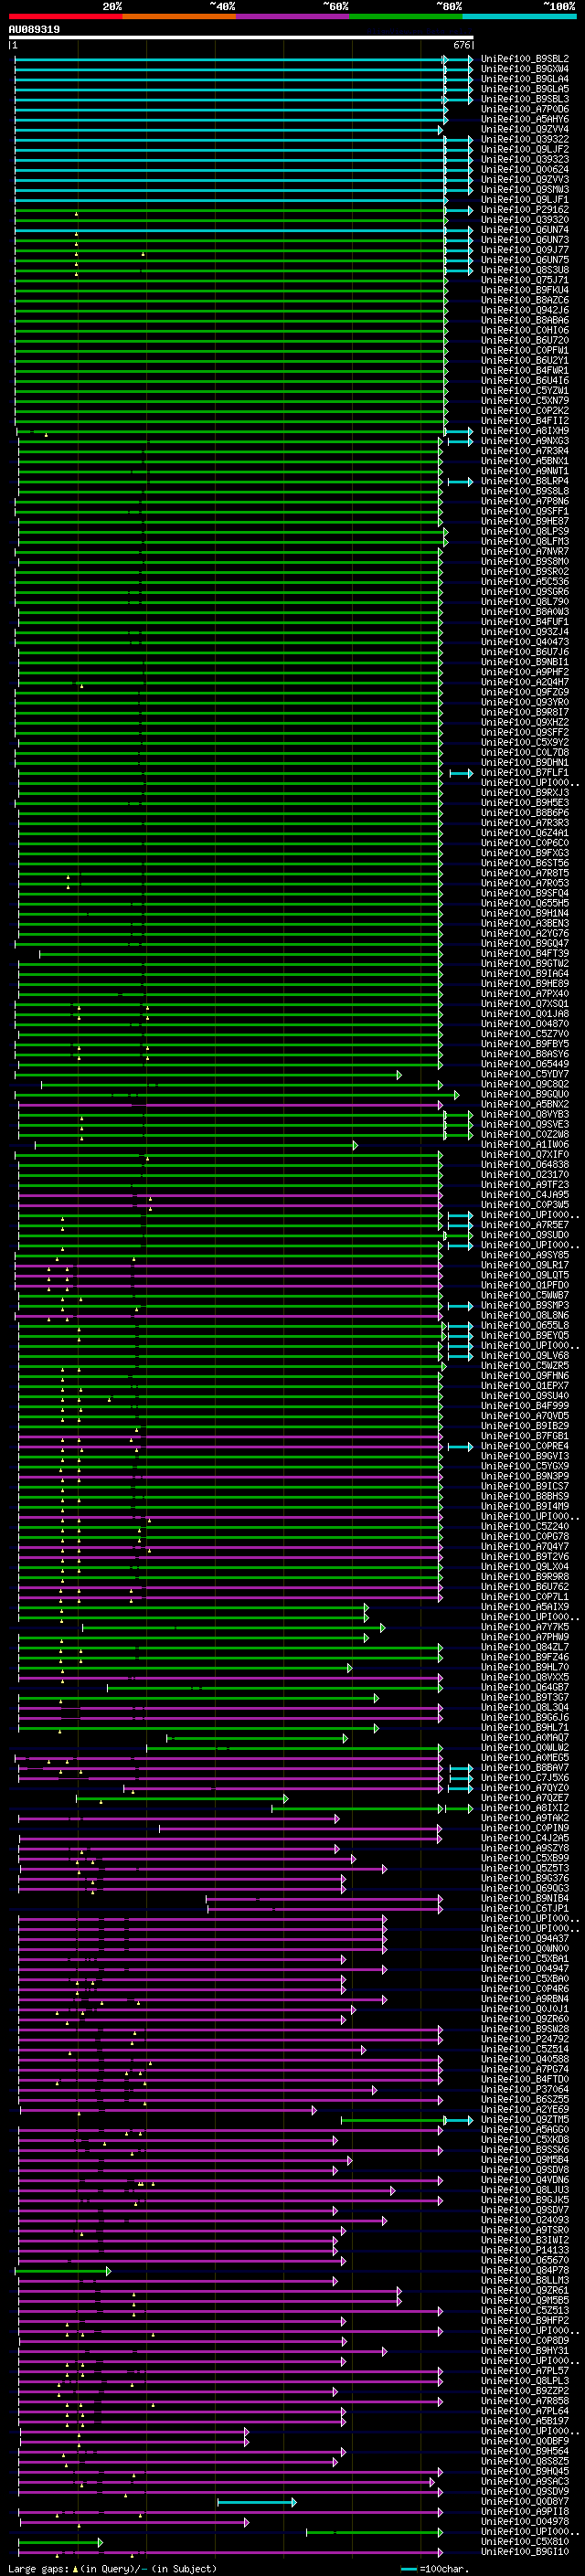585x2576 pixels.
Task: Click the label UniRef100_Q8LPS9
Action: click(x=525, y=531)
